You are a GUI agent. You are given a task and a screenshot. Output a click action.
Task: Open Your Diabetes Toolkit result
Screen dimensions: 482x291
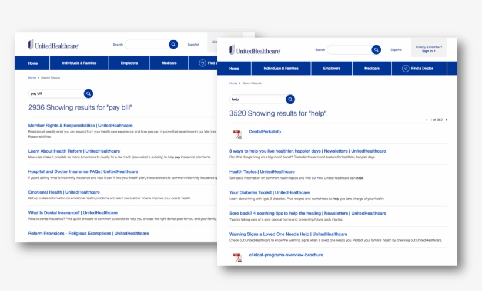click(x=269, y=192)
